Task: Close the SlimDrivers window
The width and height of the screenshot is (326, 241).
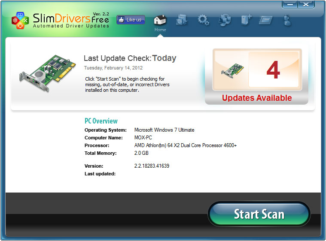Action: (x=306, y=4)
